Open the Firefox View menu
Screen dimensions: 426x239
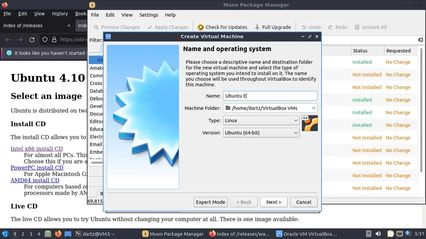pyautogui.click(x=39, y=14)
